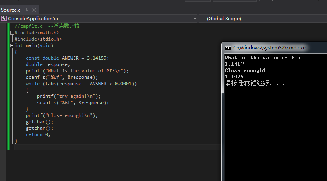Click the #include<math.h> line
The width and height of the screenshot is (327, 181).
[x=37, y=33]
